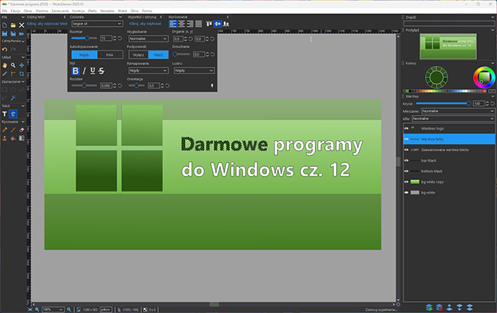
Task: Click the rainbow color wheel
Action: 484,77
